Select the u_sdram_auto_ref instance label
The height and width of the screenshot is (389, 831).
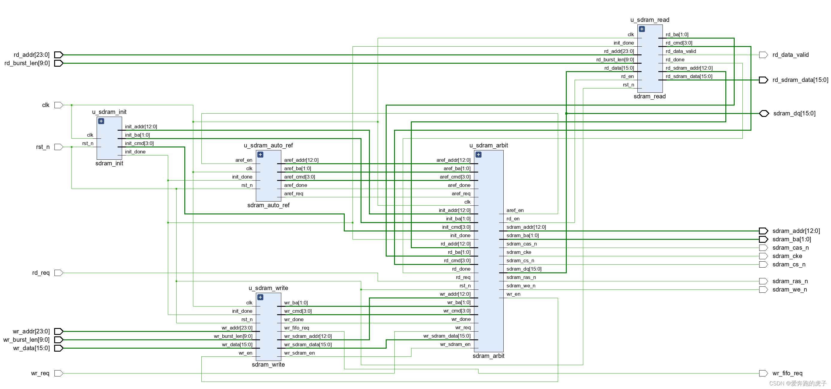(x=268, y=145)
